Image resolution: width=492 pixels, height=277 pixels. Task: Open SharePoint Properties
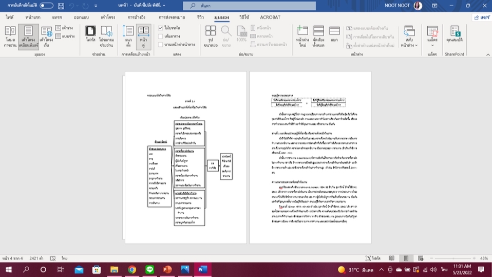pyautogui.click(x=455, y=33)
